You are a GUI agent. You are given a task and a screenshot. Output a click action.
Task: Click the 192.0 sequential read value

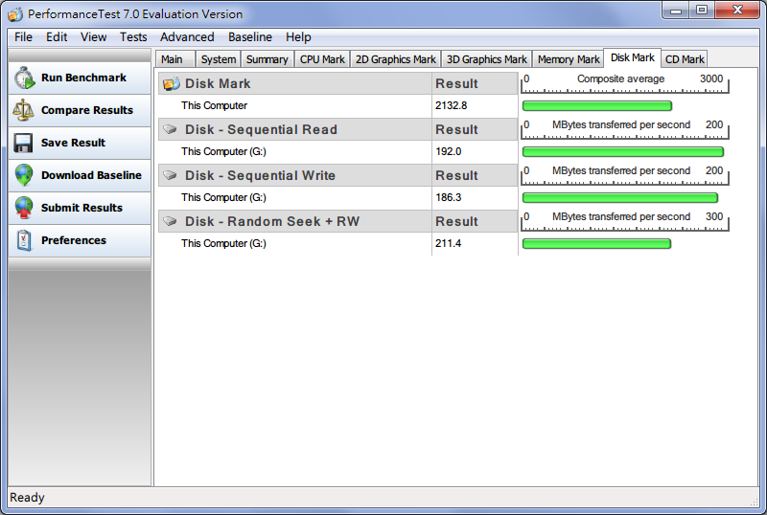click(x=448, y=151)
